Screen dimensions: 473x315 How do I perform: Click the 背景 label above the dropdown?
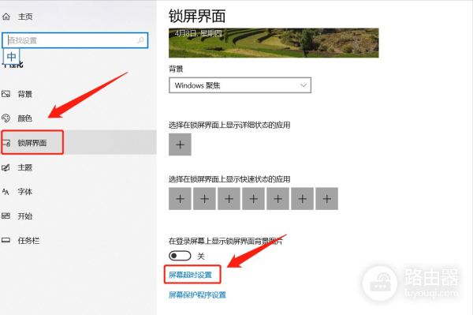pos(176,69)
